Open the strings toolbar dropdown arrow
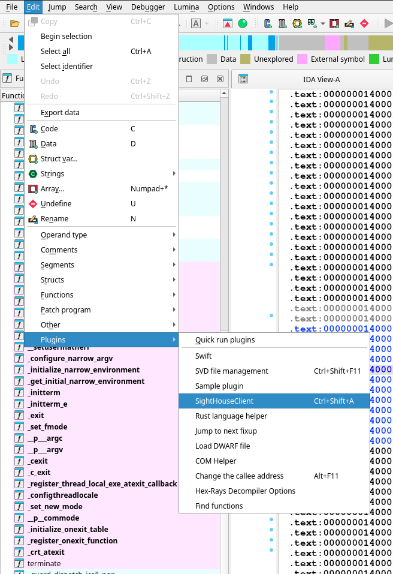The height and width of the screenshot is (574, 393). point(322,24)
